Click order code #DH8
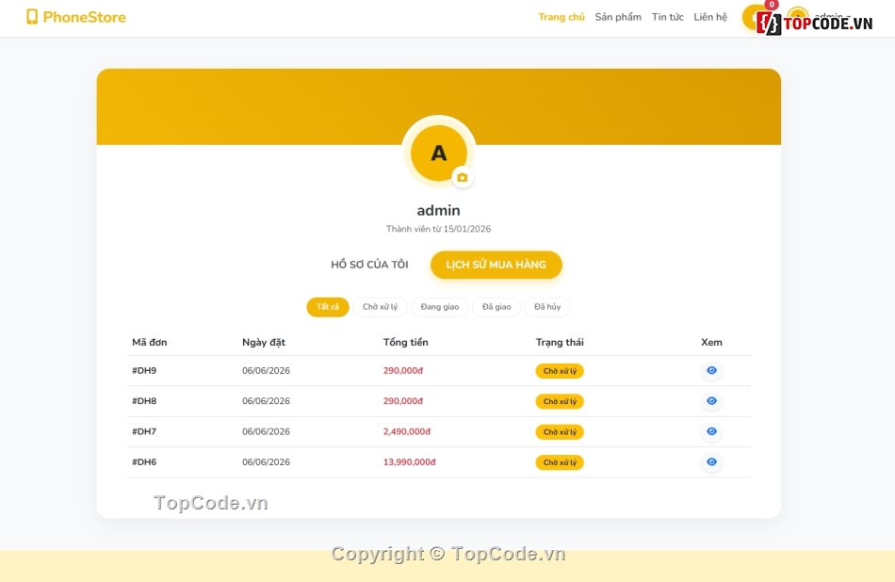 (x=144, y=401)
